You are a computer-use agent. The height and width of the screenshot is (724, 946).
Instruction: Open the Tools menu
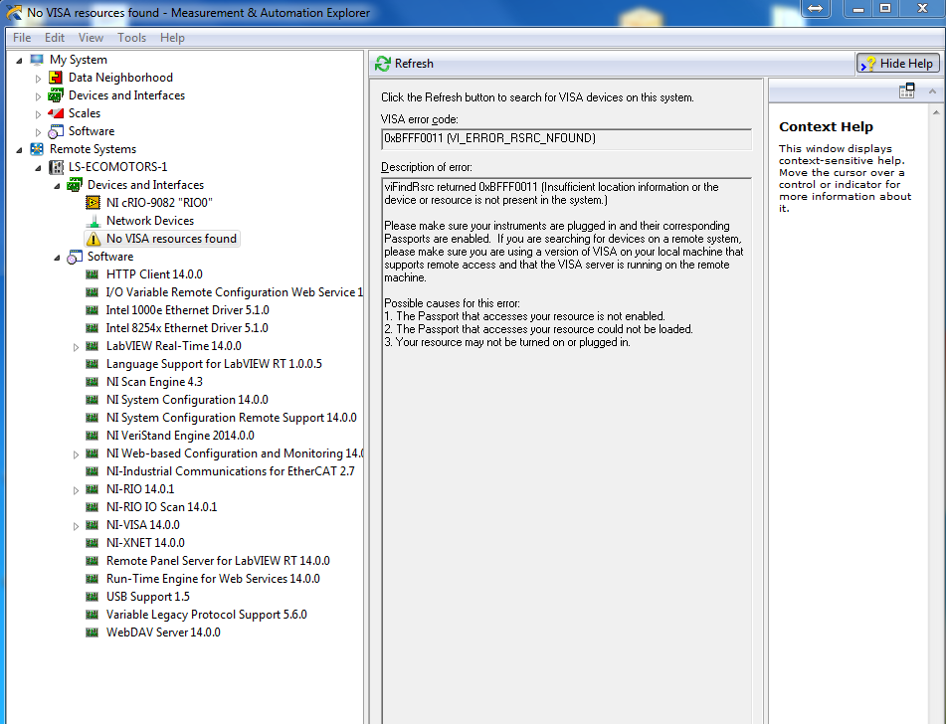pyautogui.click(x=131, y=38)
